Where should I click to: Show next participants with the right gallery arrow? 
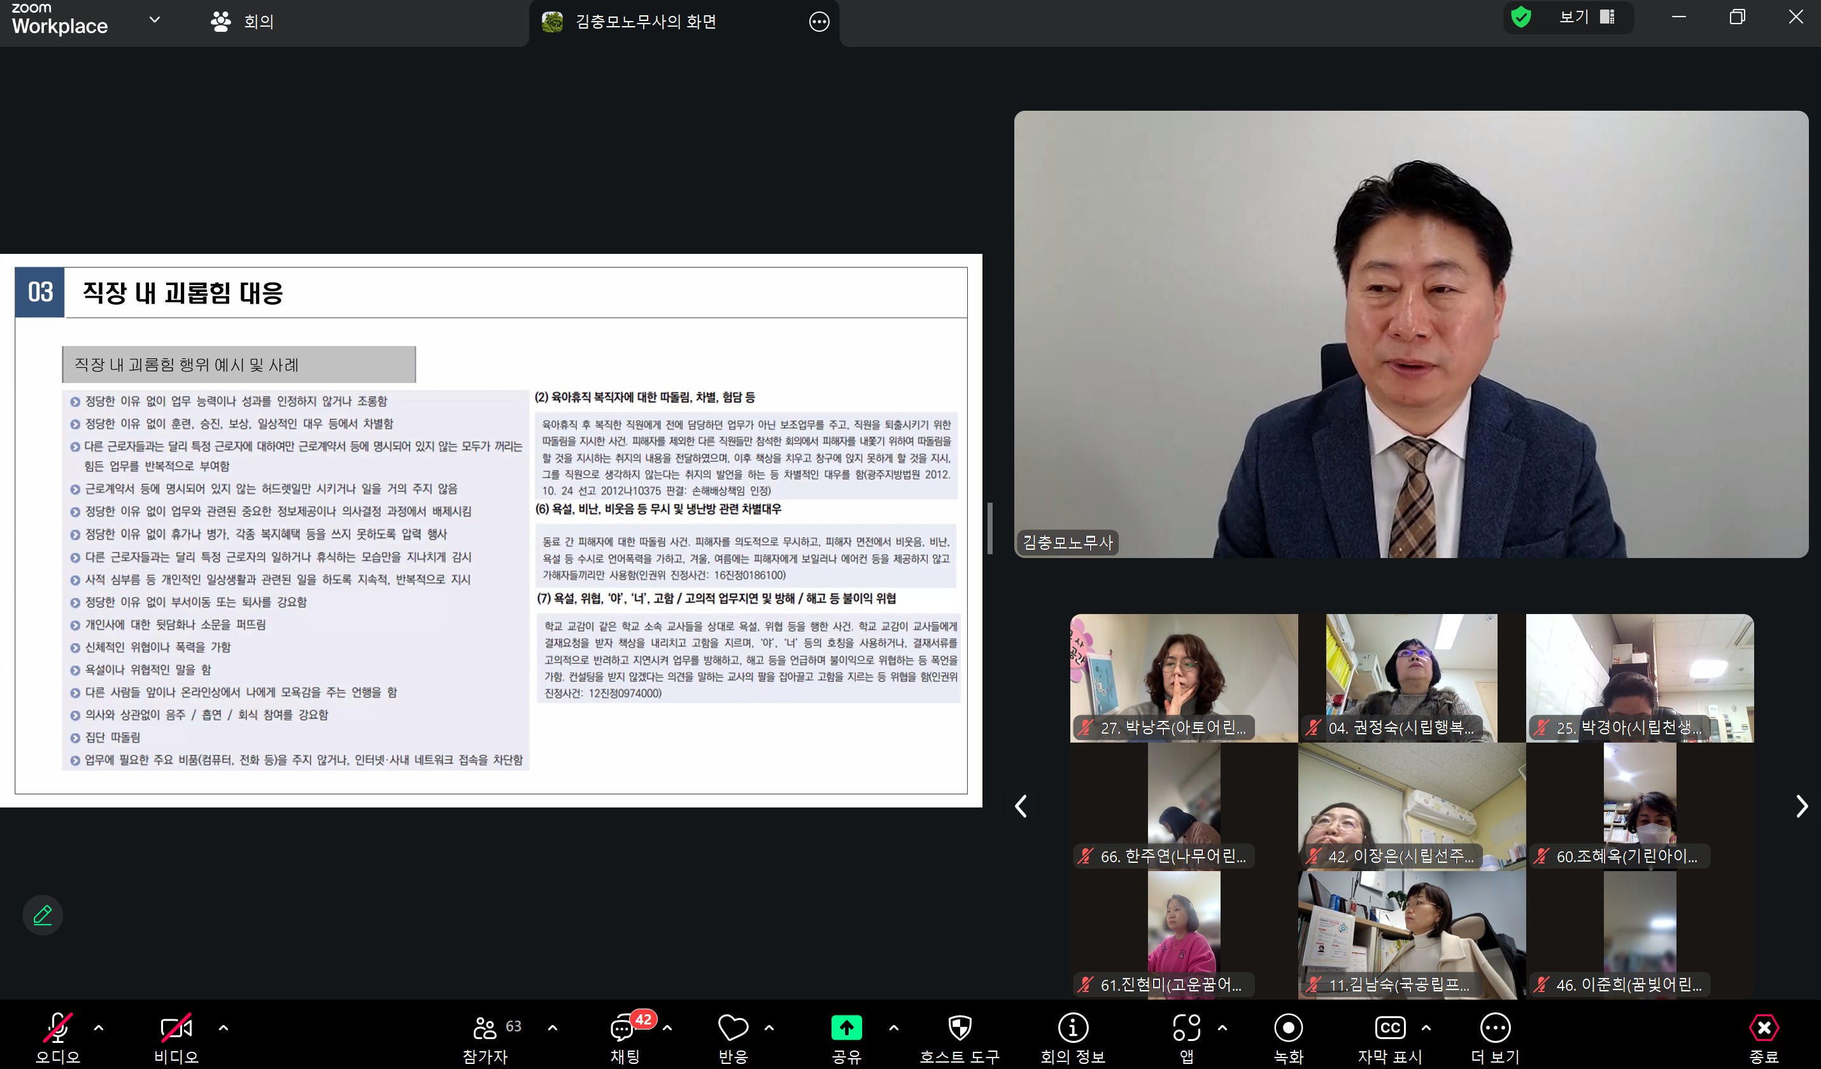point(1801,806)
